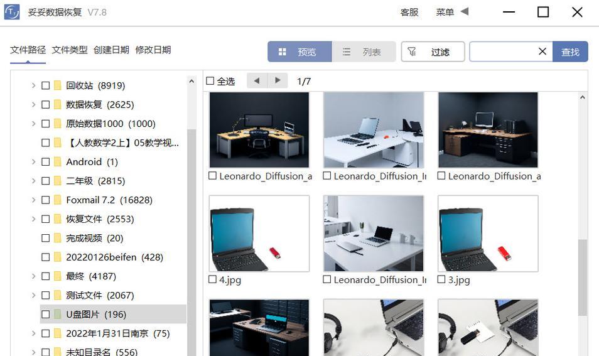This screenshot has width=599, height=356.
Task: Check the box for 回收站 folder
Action: [x=45, y=85]
